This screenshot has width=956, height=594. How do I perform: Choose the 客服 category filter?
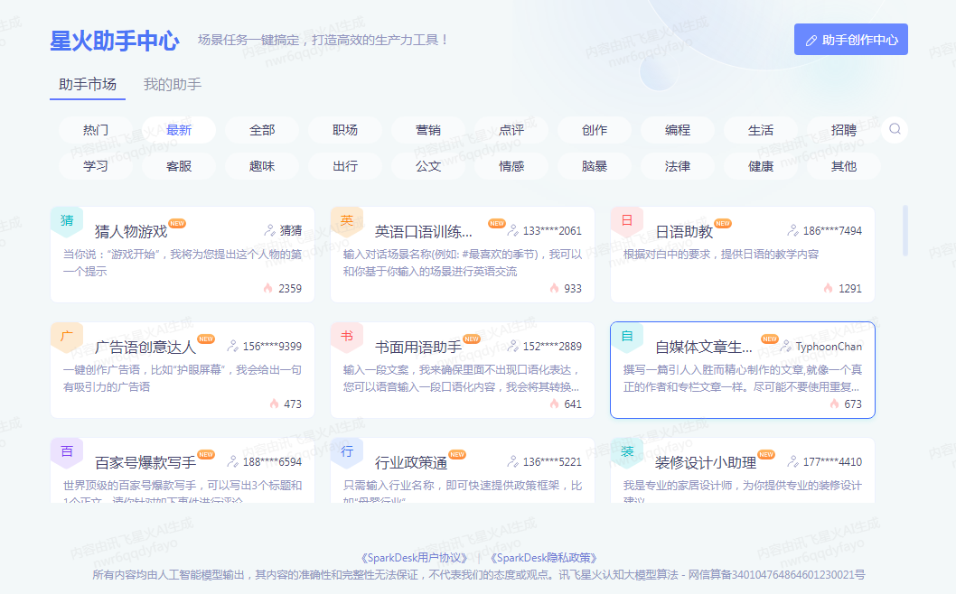click(179, 166)
